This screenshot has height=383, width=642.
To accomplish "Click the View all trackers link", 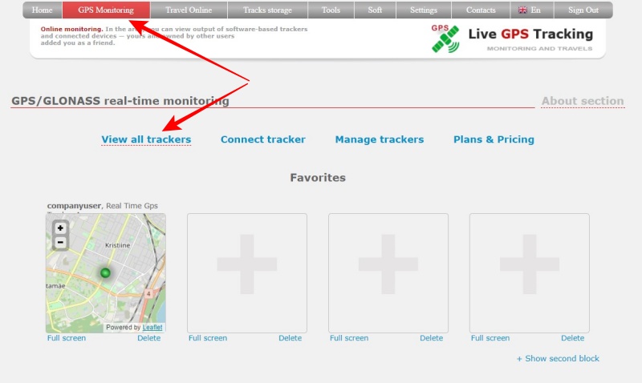I will (146, 139).
